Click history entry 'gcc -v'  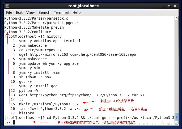pos(26,82)
